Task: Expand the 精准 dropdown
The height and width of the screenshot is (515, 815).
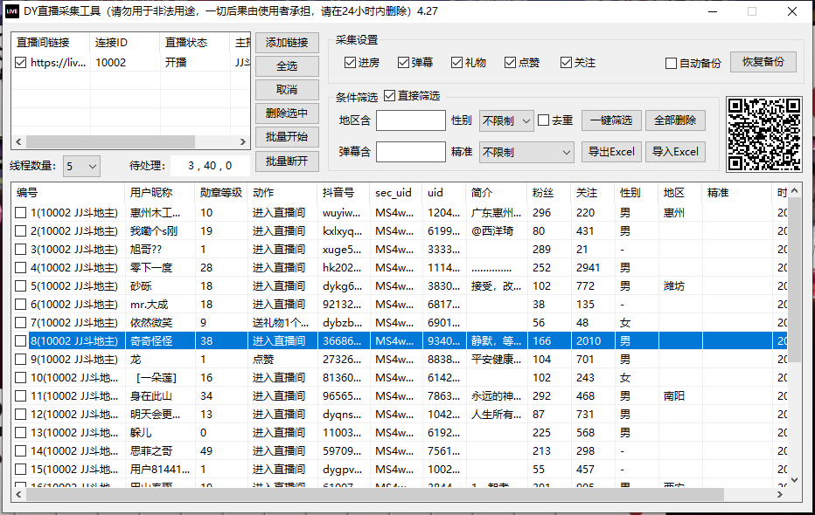Action: 526,152
